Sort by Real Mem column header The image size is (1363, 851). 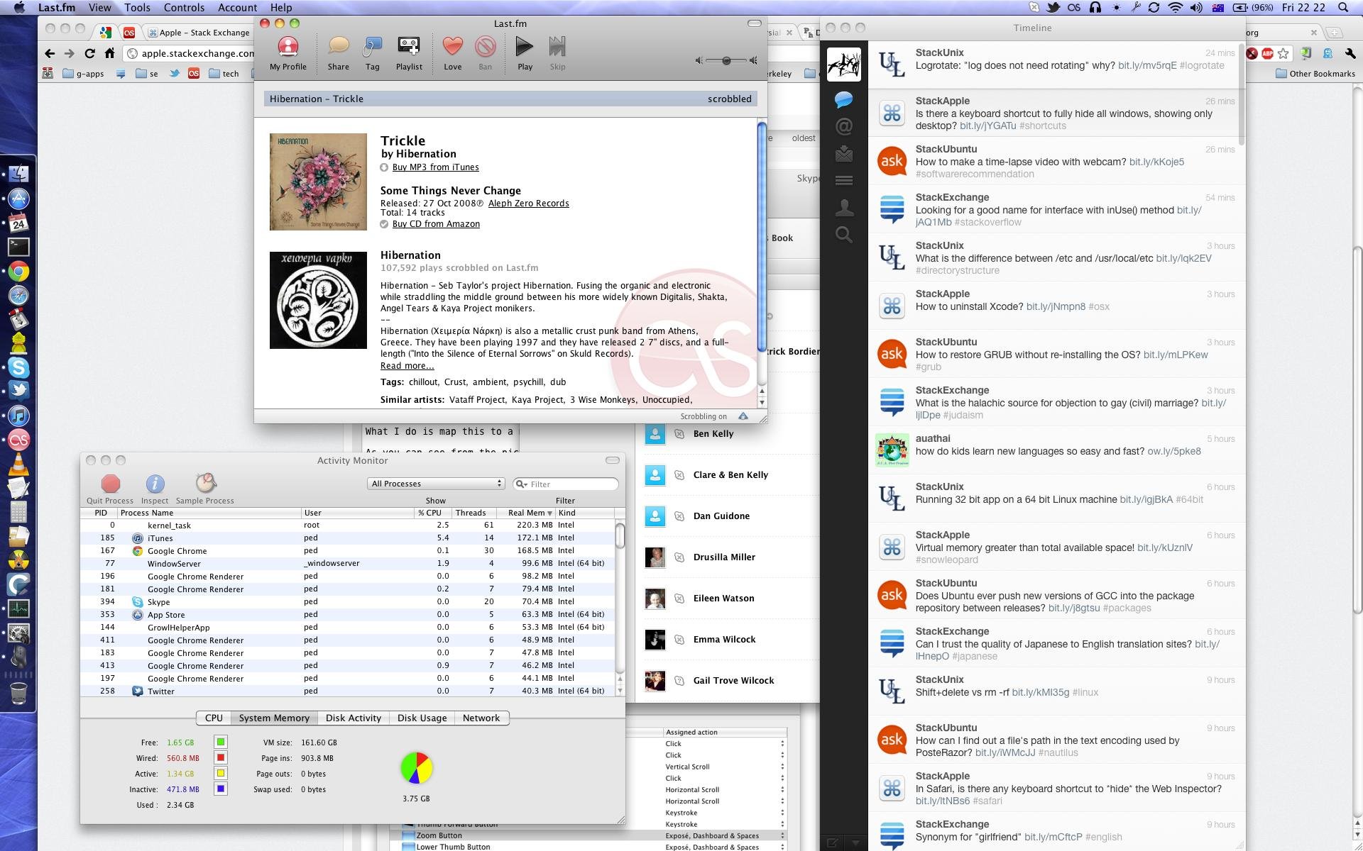(526, 513)
